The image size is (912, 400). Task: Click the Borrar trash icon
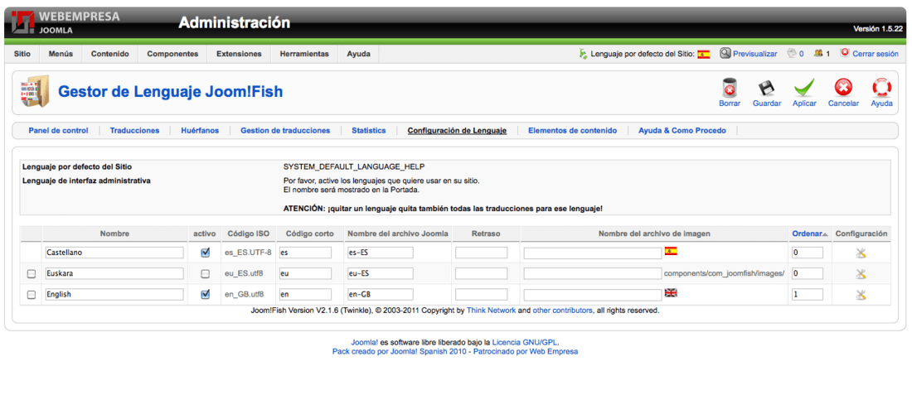[730, 88]
